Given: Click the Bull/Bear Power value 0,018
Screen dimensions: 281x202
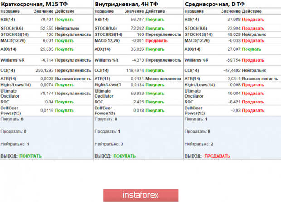Looking at the screenshot, I should coord(138,110).
